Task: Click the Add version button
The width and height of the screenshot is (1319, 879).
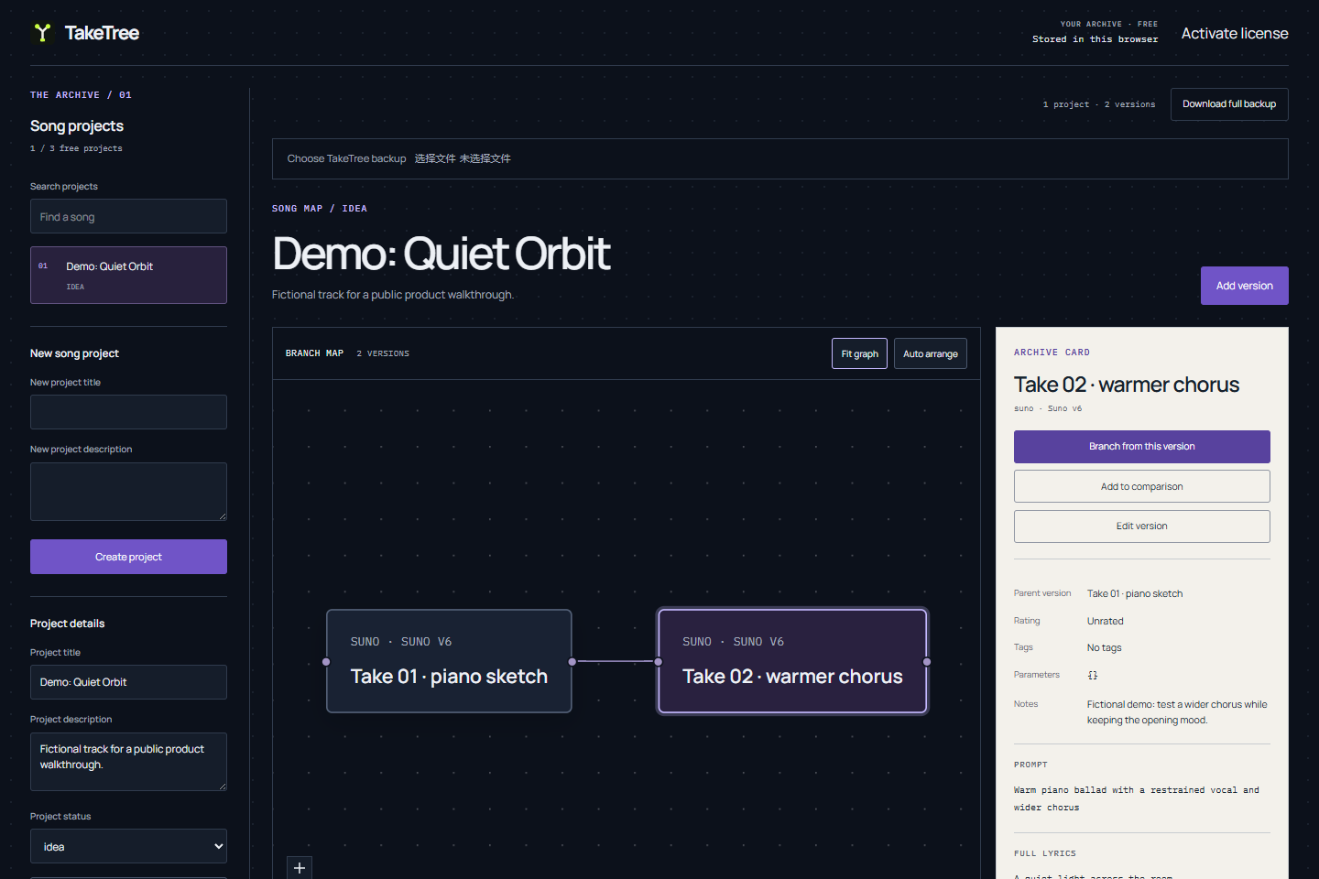Action: [1244, 286]
